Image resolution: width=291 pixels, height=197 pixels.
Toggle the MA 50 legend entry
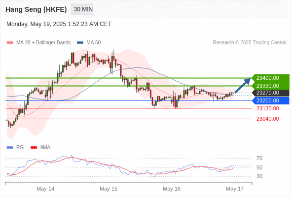[89, 43]
